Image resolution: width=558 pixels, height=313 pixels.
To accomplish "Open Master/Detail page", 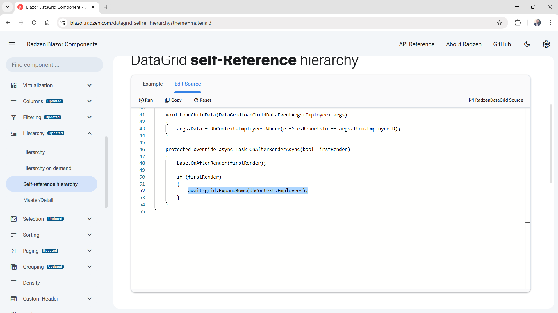I will [38, 200].
